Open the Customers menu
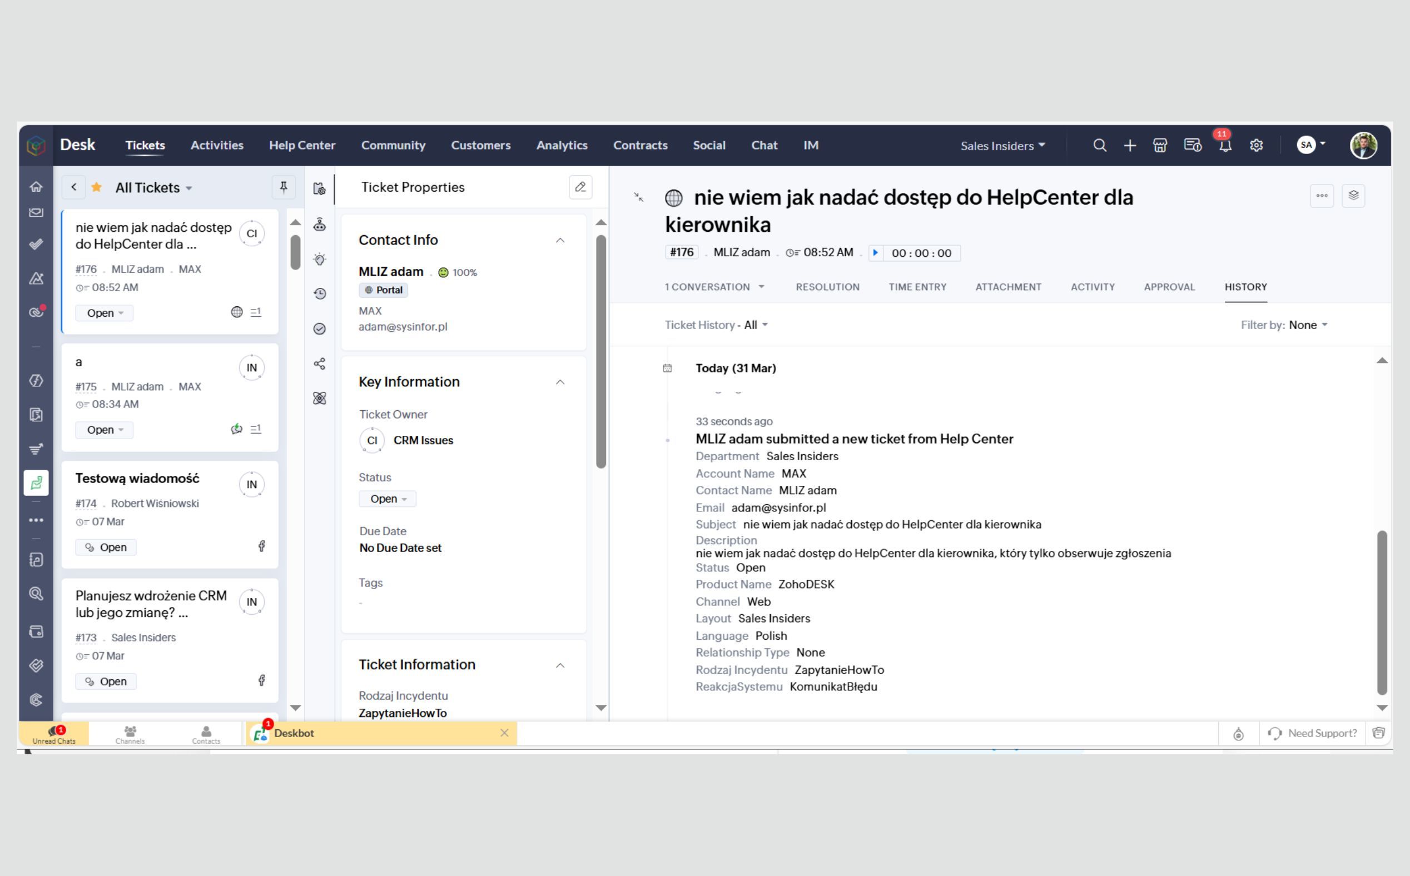The height and width of the screenshot is (876, 1410). 480,146
